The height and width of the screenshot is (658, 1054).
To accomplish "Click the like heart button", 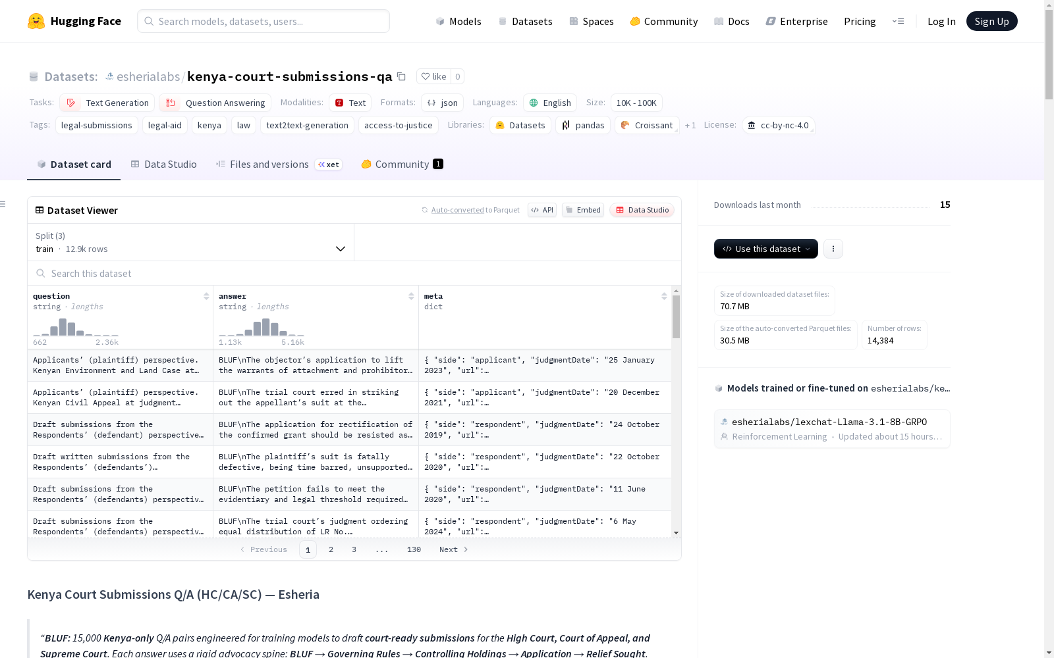I will click(434, 76).
